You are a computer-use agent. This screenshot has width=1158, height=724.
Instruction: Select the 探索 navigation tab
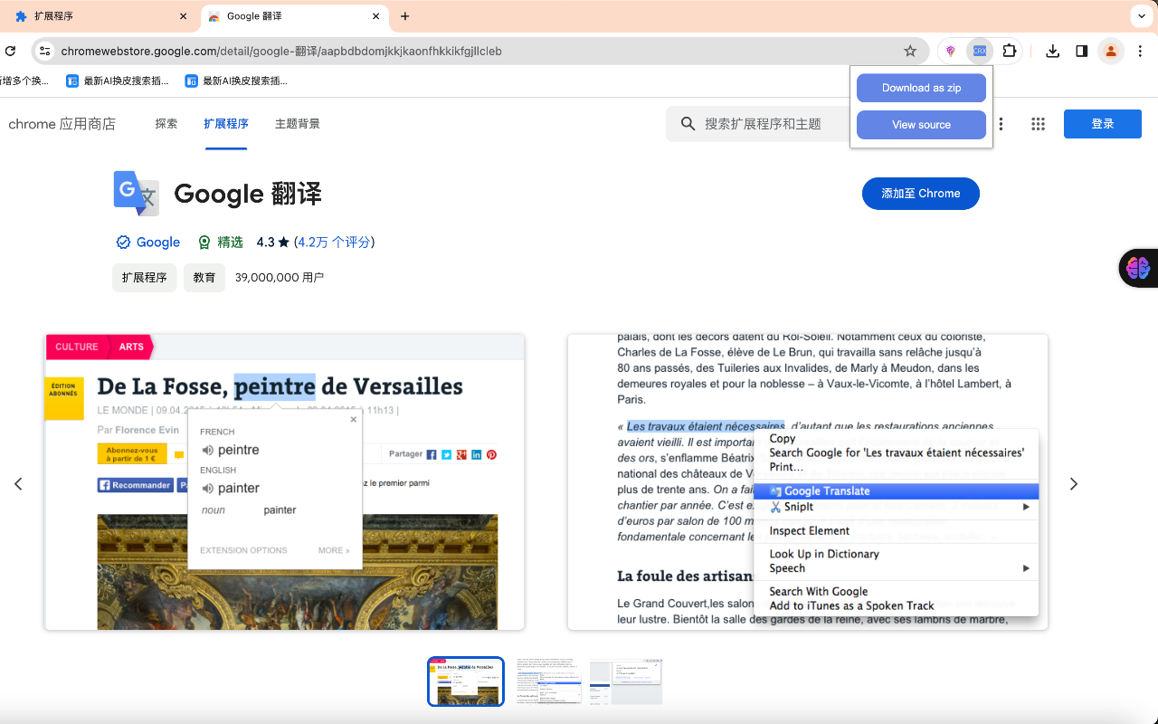[x=166, y=124]
